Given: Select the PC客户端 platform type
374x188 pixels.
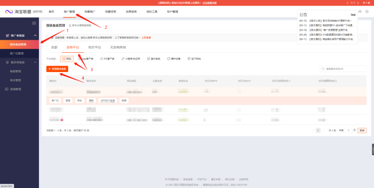Looking at the screenshot, I should [x=107, y=59].
